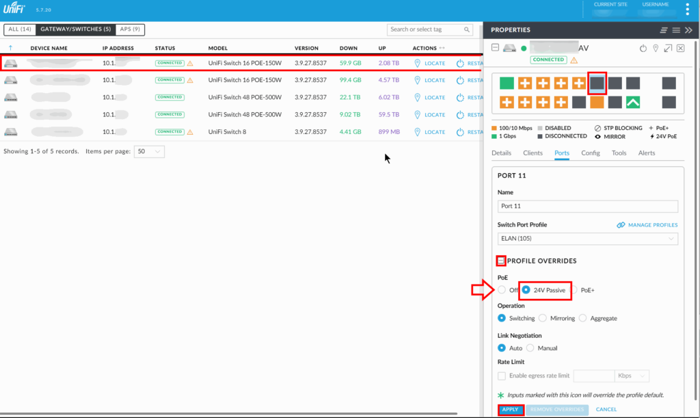
Task: Open Switch Port Profile ELAN (105) dropdown
Action: click(x=587, y=239)
